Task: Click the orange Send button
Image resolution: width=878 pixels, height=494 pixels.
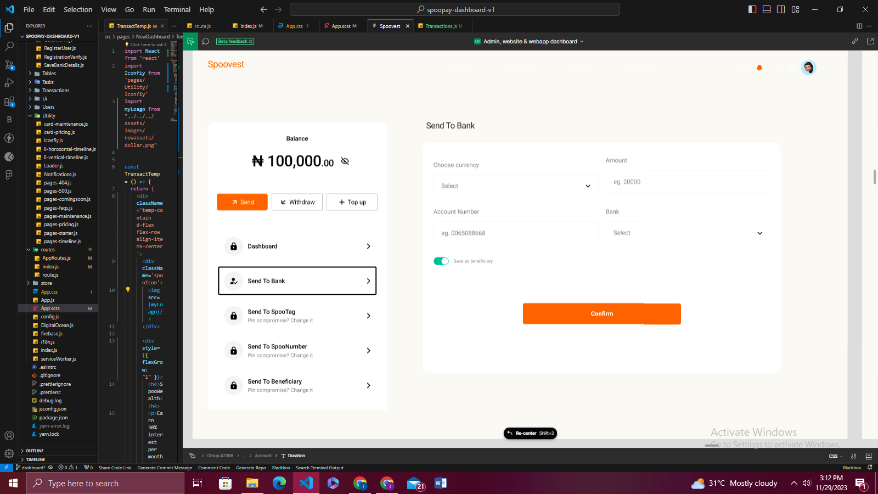Action: click(x=242, y=202)
